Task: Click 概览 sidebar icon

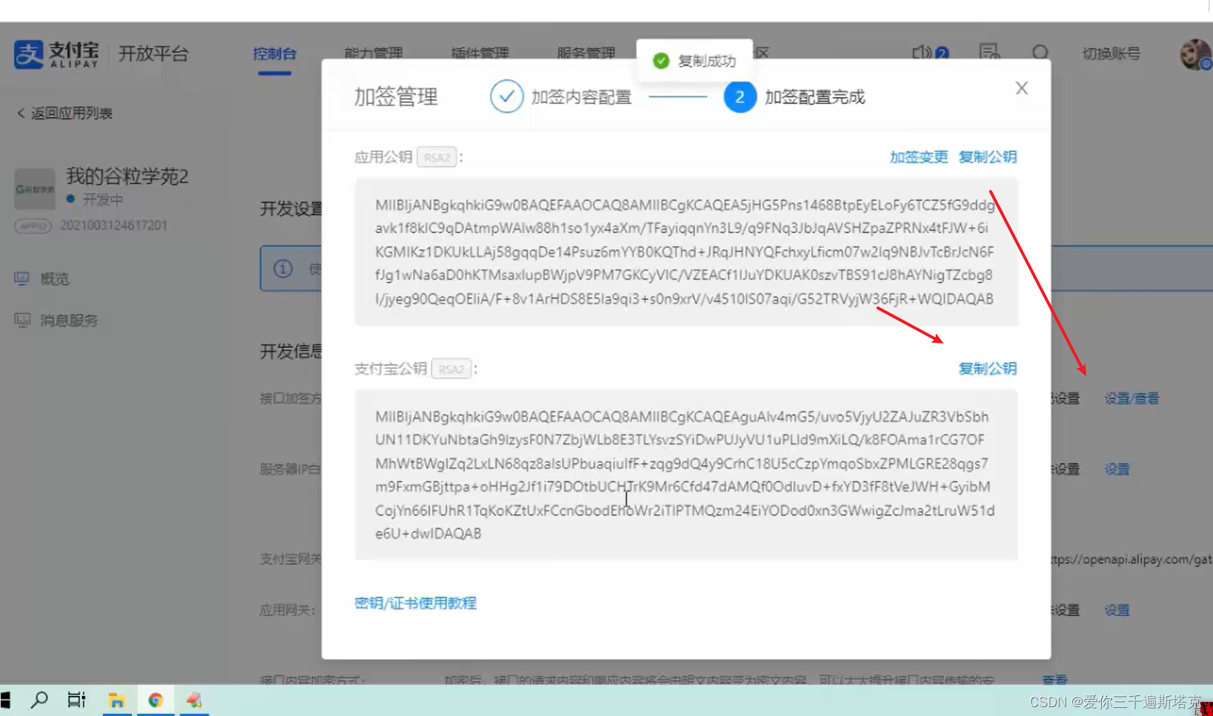Action: click(22, 278)
